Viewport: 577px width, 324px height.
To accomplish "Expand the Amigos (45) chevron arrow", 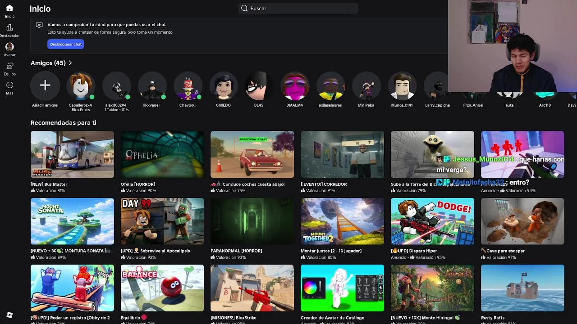I will pyautogui.click(x=70, y=63).
